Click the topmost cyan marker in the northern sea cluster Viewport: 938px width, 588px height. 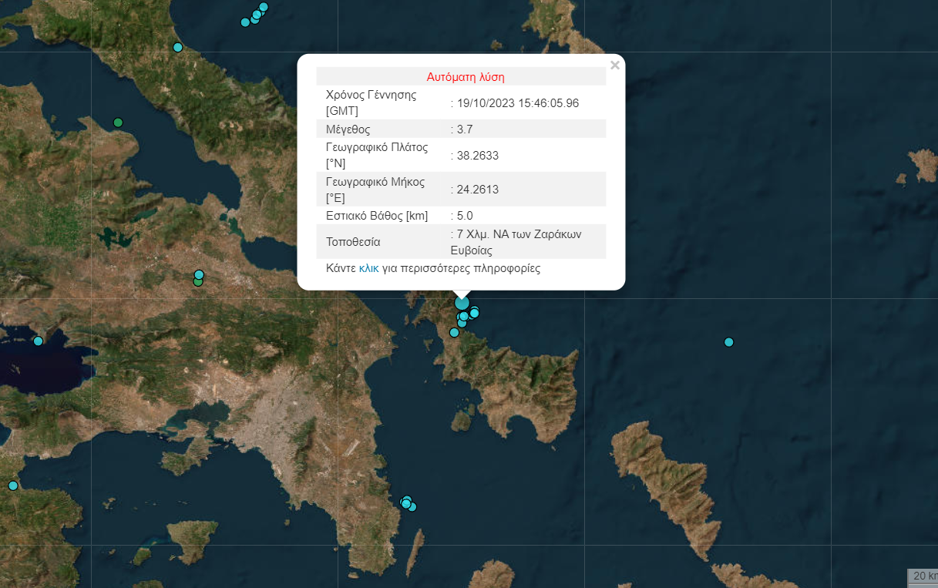[263, 7]
